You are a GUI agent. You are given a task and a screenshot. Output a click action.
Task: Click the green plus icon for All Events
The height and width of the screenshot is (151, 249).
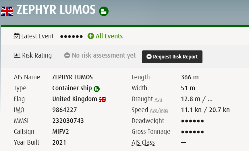(x=91, y=36)
